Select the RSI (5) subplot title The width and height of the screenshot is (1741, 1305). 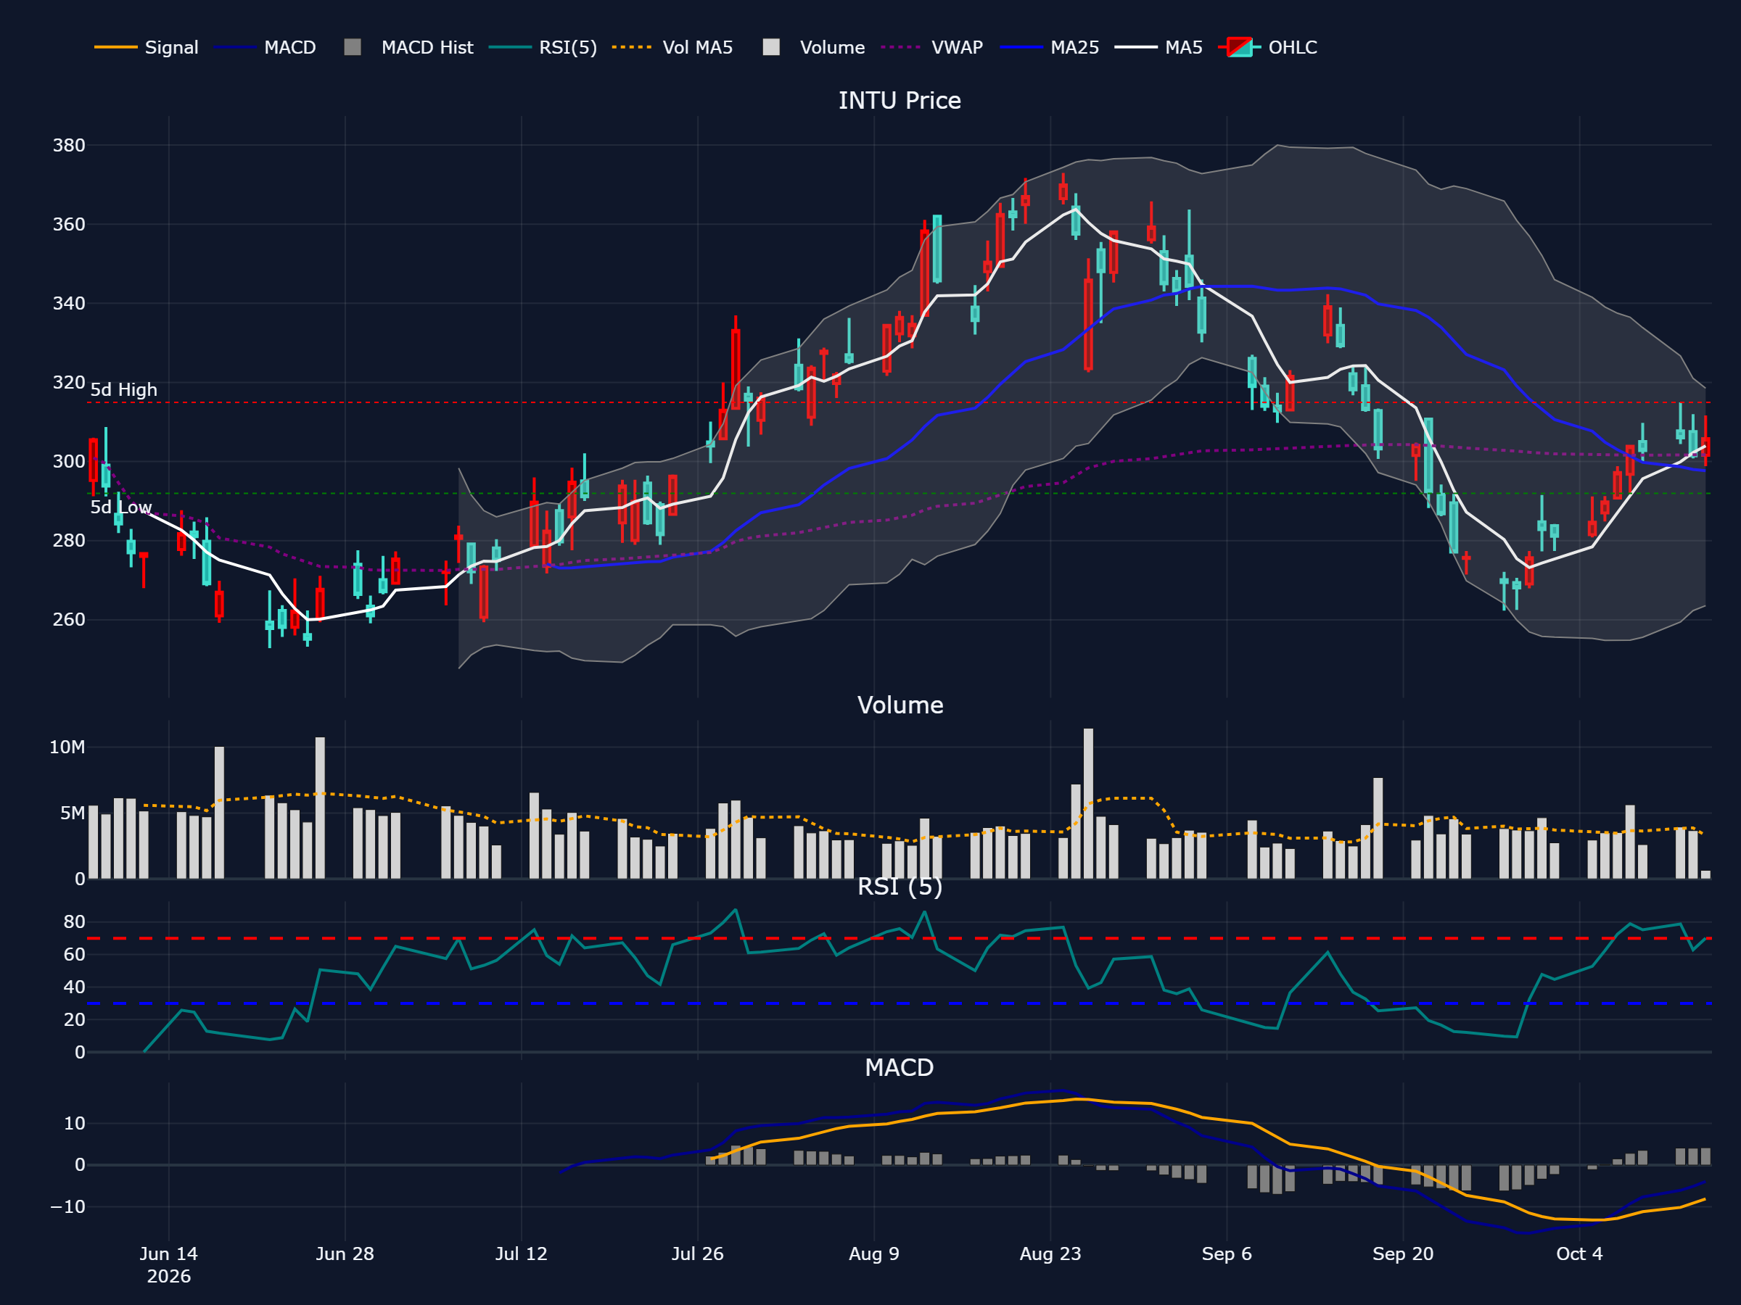pyautogui.click(x=900, y=887)
